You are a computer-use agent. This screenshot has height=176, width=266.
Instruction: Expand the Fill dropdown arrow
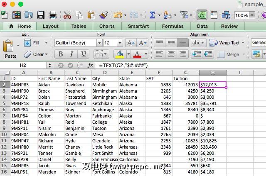pos(46,43)
